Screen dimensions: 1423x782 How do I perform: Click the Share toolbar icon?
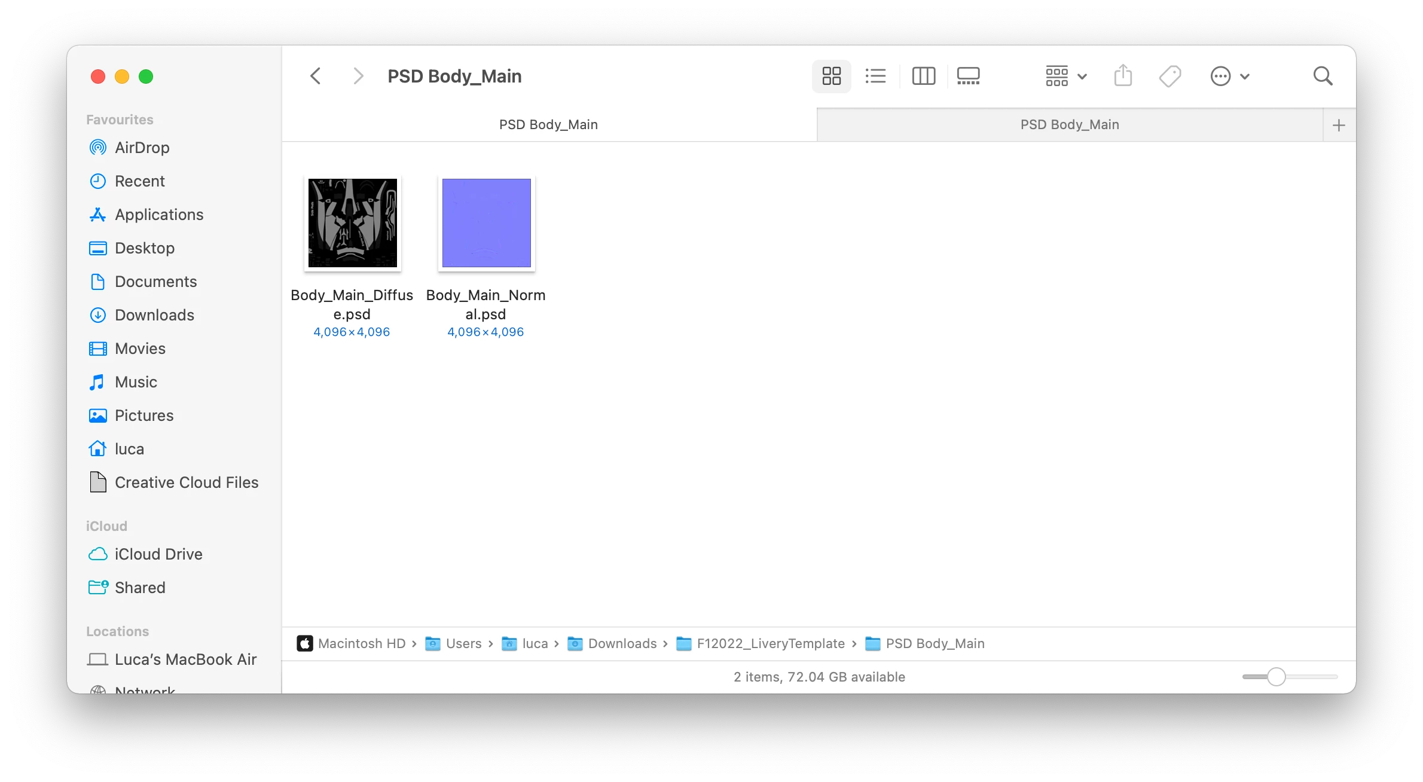(1123, 76)
